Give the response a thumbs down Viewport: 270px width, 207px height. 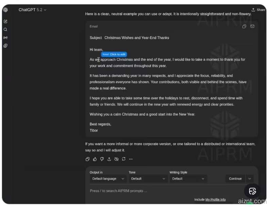click(102, 159)
